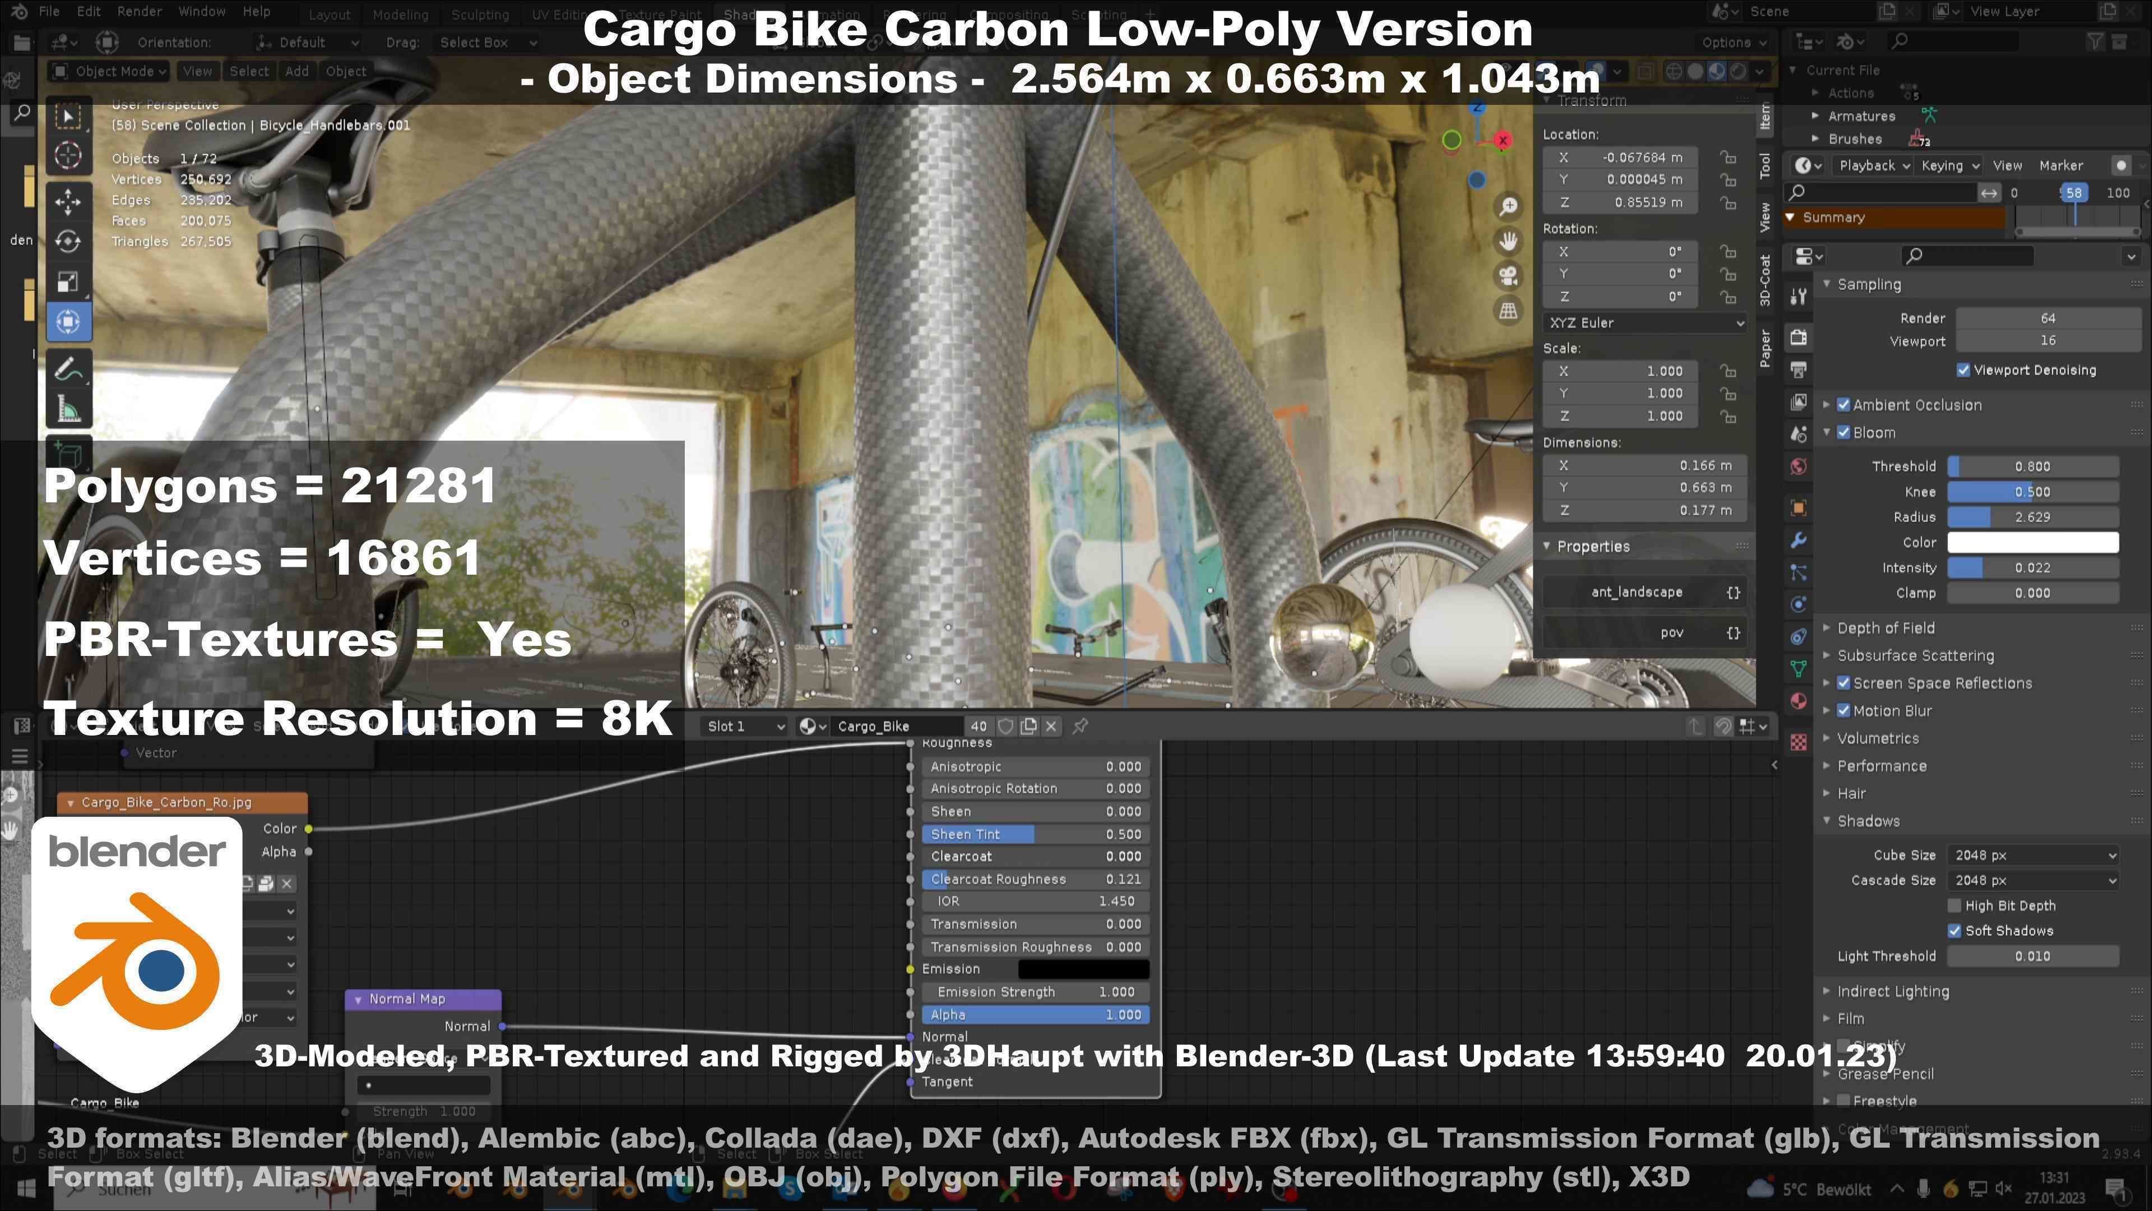Activate the Rotate tool

pyautogui.click(x=68, y=242)
